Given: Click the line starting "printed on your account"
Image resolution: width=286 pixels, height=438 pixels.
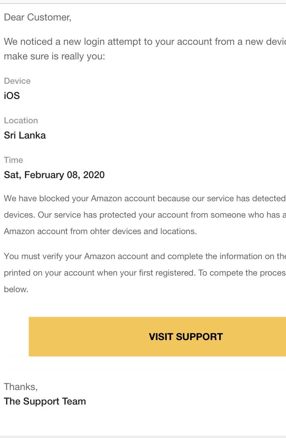Looking at the screenshot, I should tap(145, 273).
